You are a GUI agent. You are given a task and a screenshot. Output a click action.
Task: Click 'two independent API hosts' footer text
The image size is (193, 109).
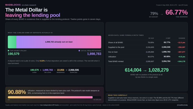point(49,105)
